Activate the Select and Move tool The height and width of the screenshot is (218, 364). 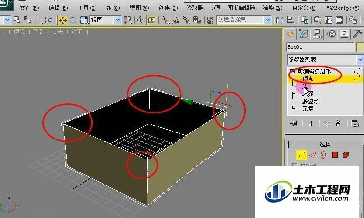(x=62, y=20)
